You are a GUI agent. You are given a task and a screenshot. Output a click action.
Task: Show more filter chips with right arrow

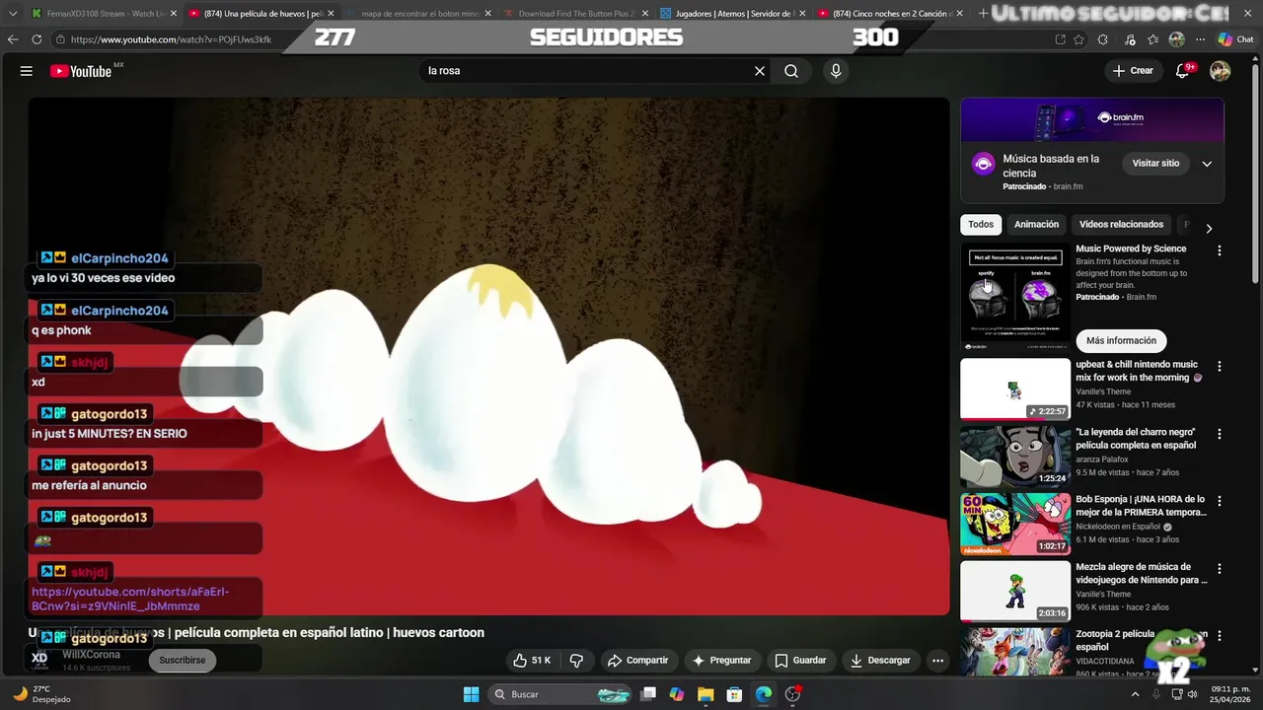[x=1209, y=228]
